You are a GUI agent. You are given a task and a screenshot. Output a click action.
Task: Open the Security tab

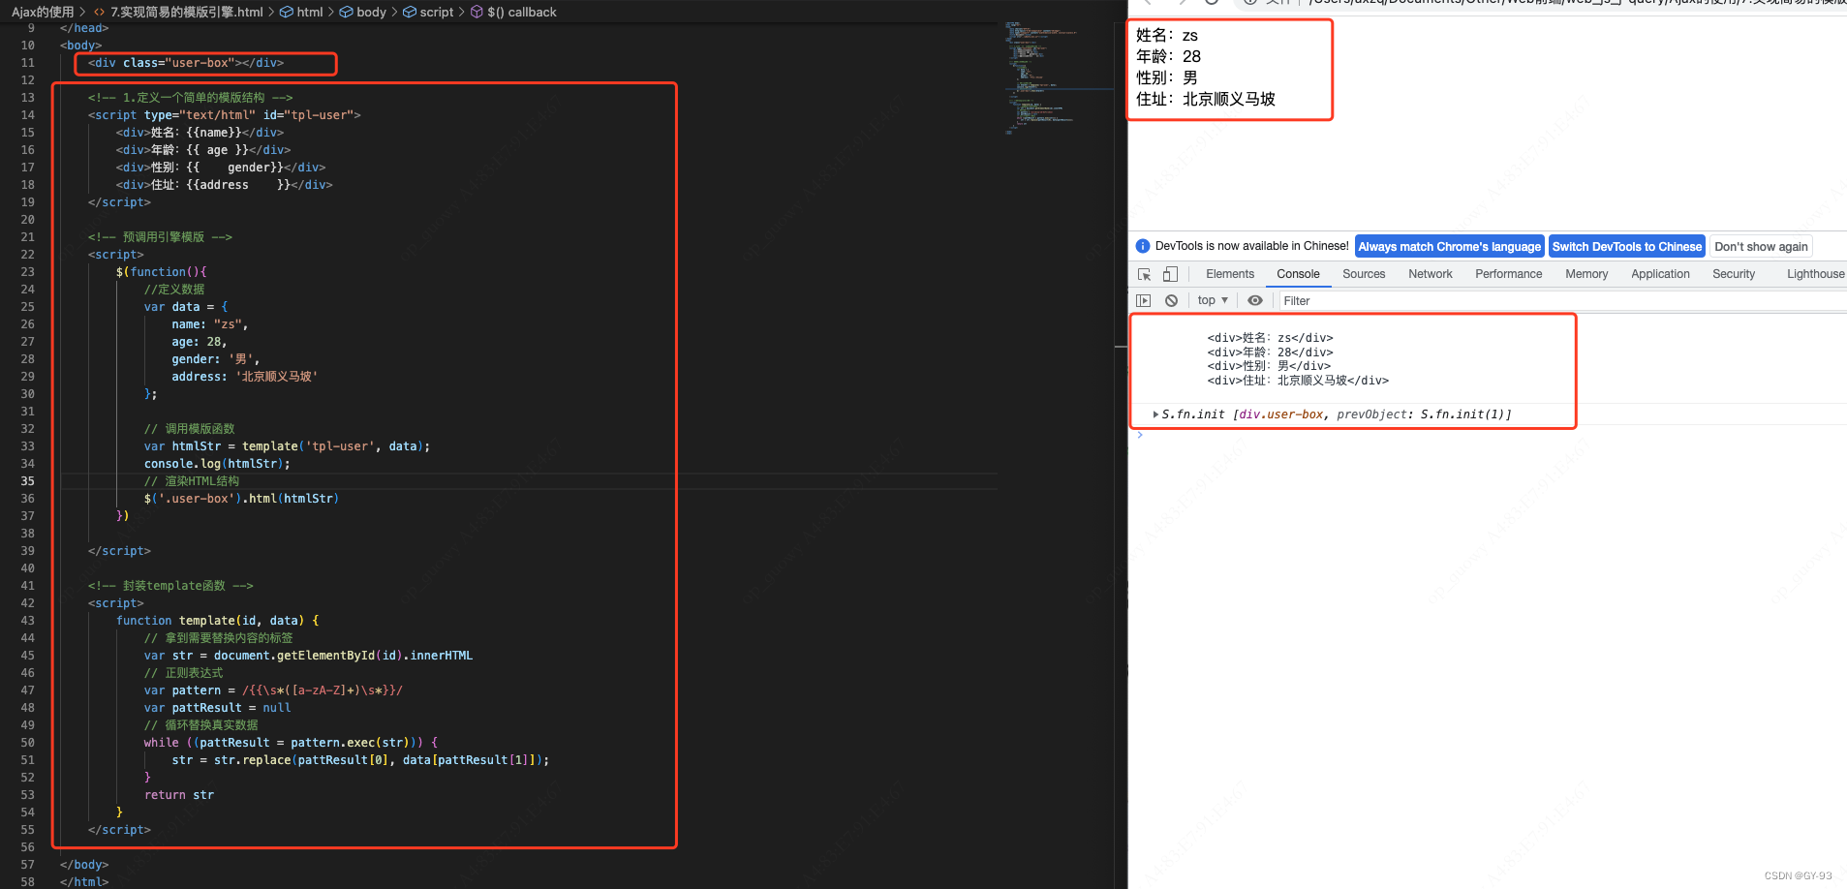coord(1734,274)
